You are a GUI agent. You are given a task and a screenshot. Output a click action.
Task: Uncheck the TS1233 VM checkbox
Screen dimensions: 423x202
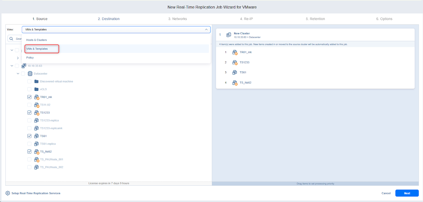point(29,113)
